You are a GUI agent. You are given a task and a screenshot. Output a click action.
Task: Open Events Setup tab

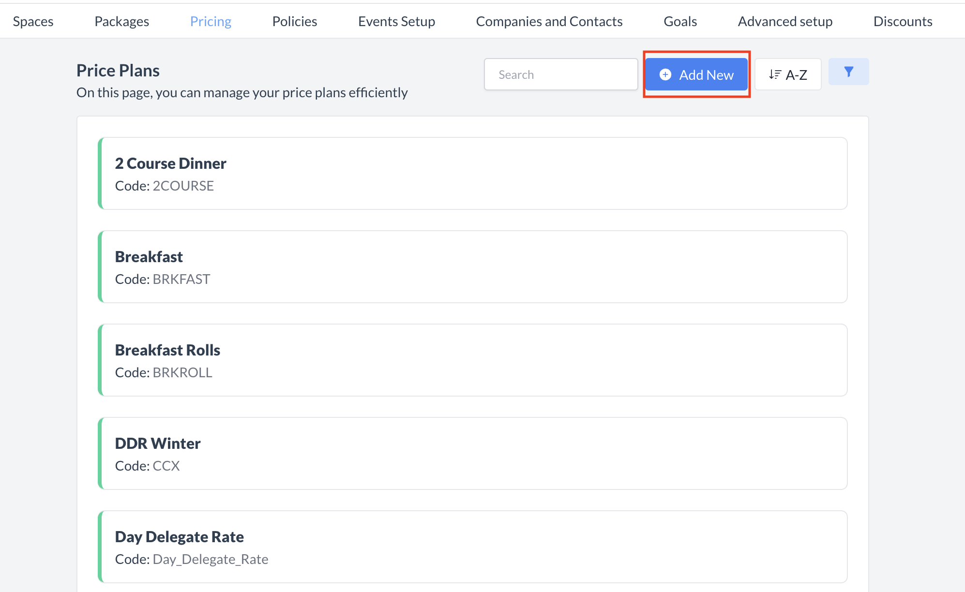(x=396, y=21)
